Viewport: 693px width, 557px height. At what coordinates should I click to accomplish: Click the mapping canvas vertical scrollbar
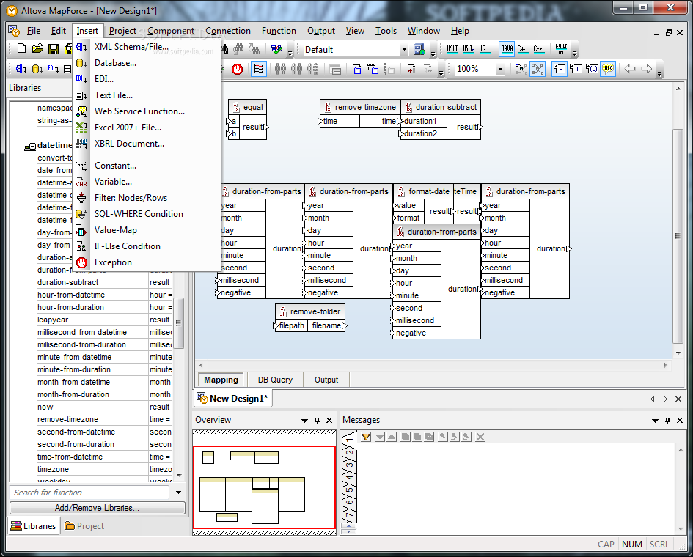[678, 236]
